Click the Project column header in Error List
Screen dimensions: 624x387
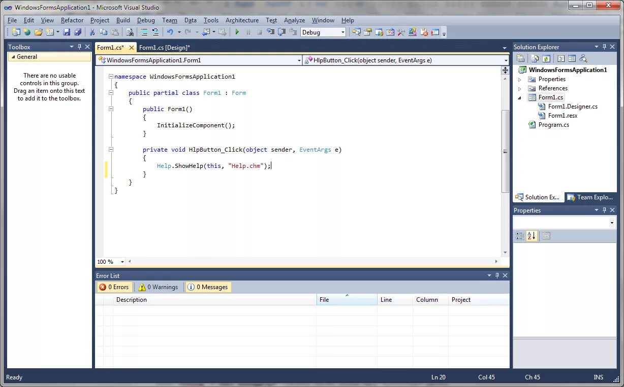pos(479,300)
